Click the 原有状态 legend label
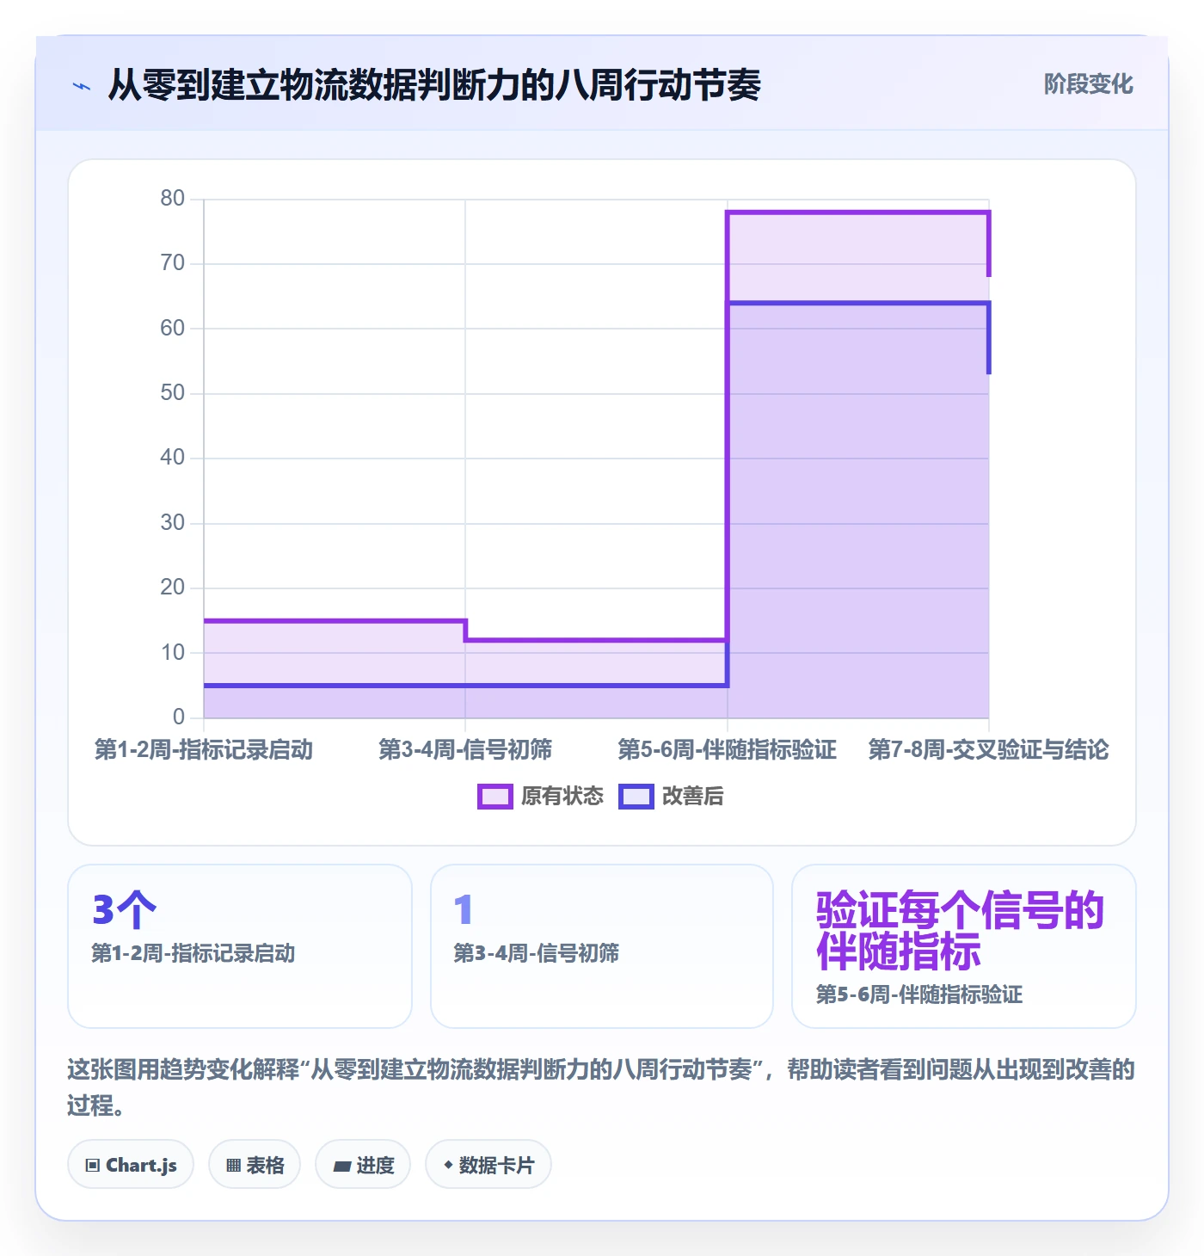Viewport: 1204px width, 1256px height. tap(562, 797)
